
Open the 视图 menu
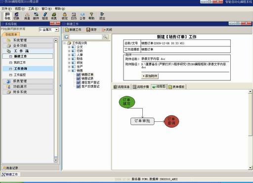[x=20, y=8]
